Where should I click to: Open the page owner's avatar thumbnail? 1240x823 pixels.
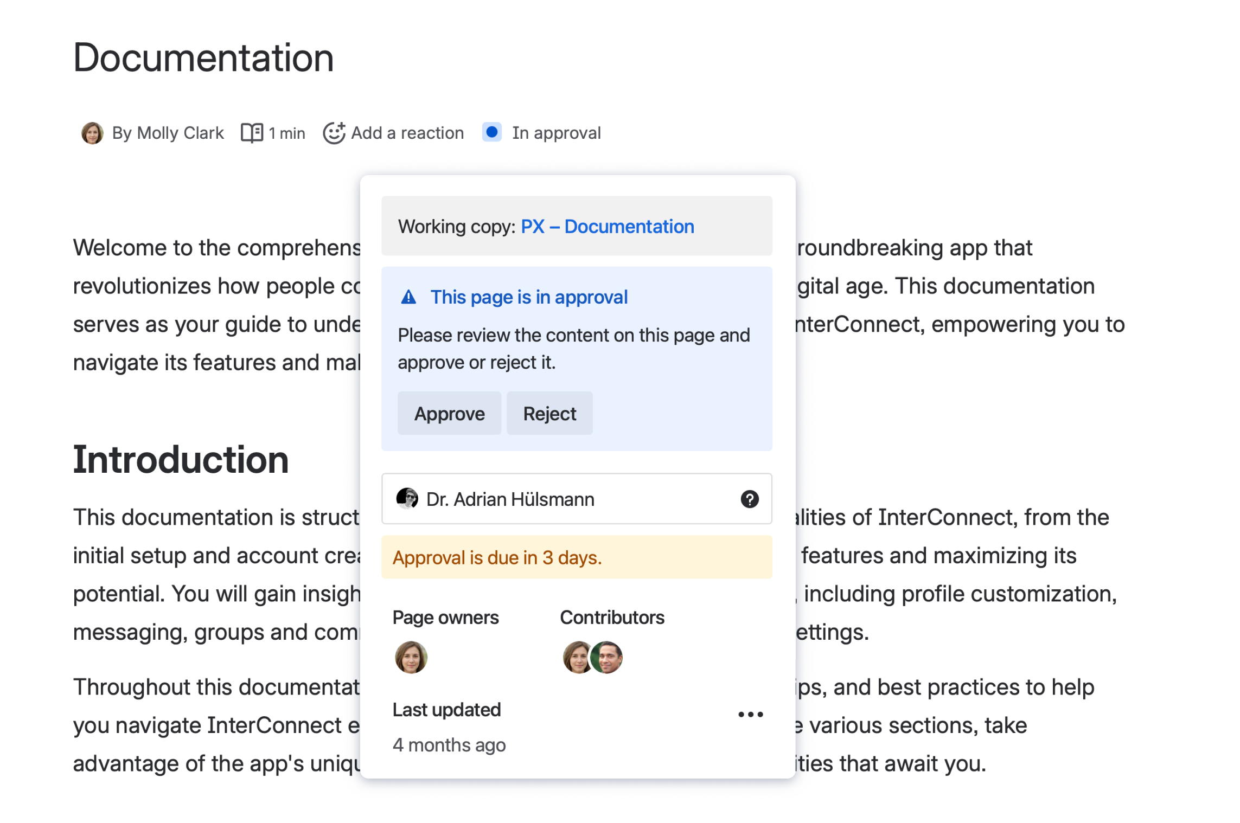pyautogui.click(x=411, y=657)
